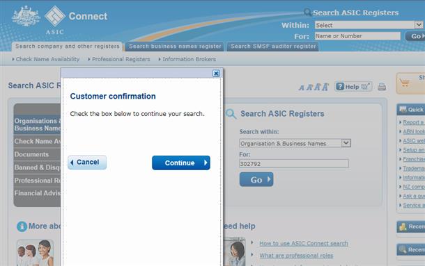Viewport: 425px width, 266px height.
Task: Open the Within Select dropdown in header
Action: (369, 25)
